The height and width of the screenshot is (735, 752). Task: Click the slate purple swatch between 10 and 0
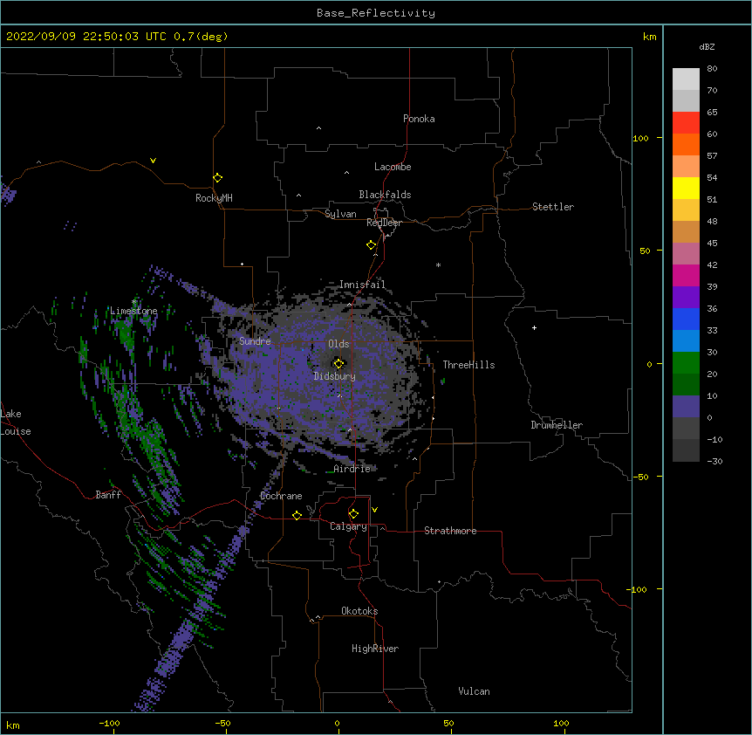686,407
